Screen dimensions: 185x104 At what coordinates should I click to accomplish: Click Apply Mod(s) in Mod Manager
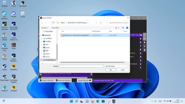pos(84,80)
